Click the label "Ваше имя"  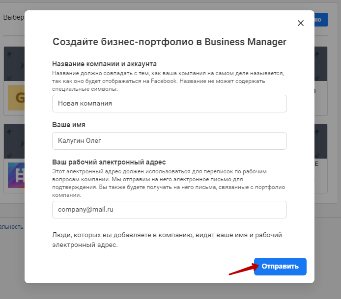tap(69, 125)
